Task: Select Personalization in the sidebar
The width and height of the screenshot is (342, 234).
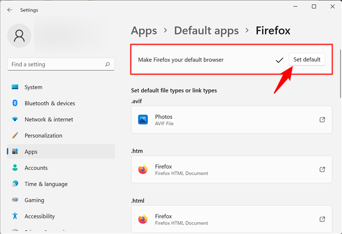Action: [43, 135]
